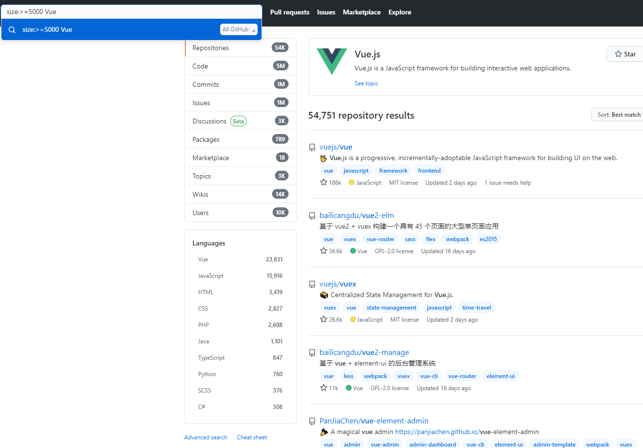Click the star icon showing 36.6k
Screen dimensions: 643x448
324,251
